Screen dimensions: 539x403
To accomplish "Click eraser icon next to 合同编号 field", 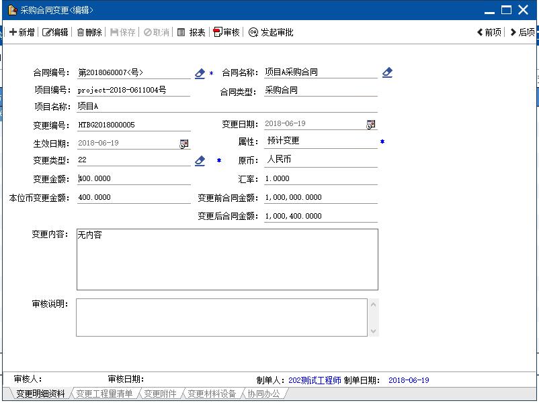I will pyautogui.click(x=200, y=74).
